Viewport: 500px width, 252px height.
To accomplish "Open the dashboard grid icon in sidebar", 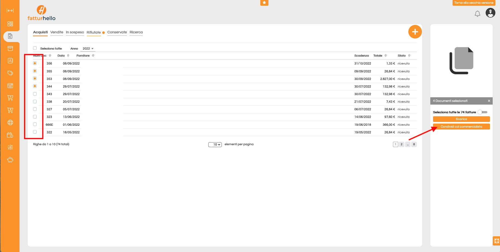I will click(x=10, y=24).
